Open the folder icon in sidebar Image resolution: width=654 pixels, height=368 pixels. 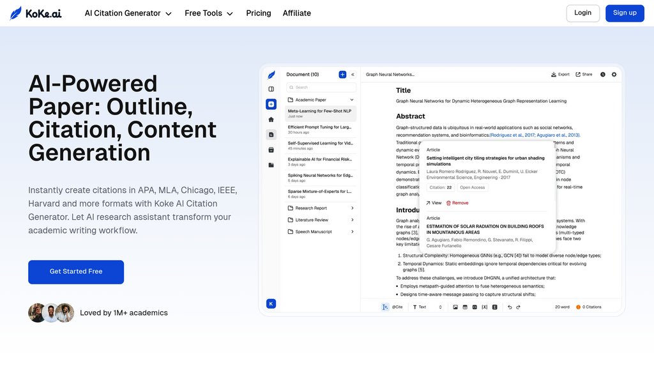tap(271, 165)
